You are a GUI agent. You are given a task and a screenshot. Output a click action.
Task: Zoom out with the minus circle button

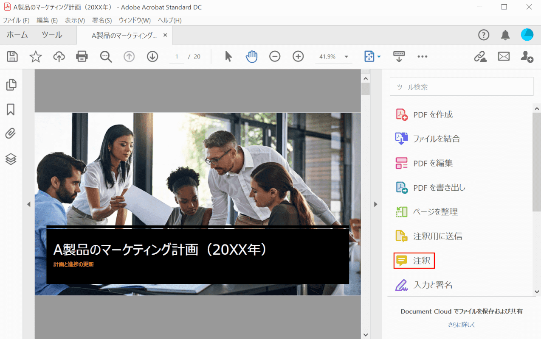pyautogui.click(x=275, y=56)
